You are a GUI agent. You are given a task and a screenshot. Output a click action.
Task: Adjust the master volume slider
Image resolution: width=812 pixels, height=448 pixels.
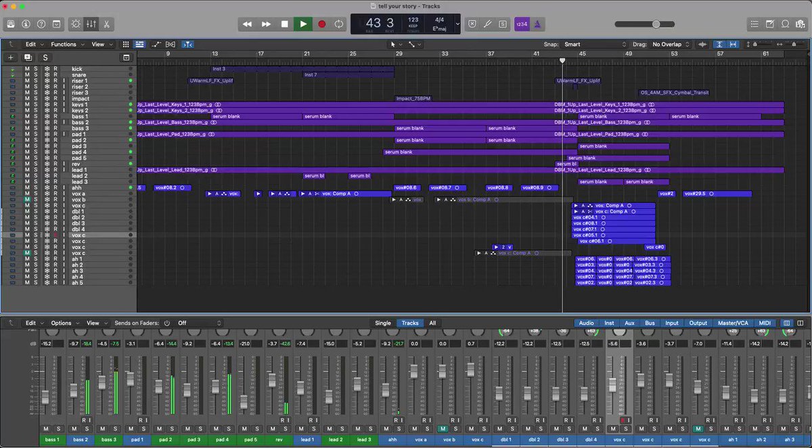pos(643,24)
